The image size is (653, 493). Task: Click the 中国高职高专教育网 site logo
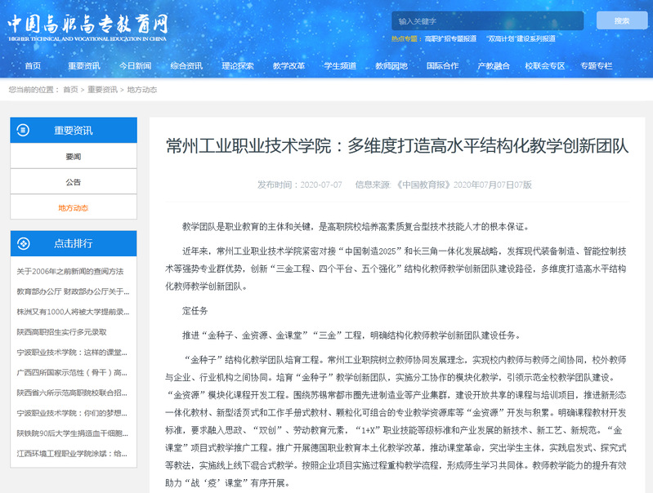[88, 26]
